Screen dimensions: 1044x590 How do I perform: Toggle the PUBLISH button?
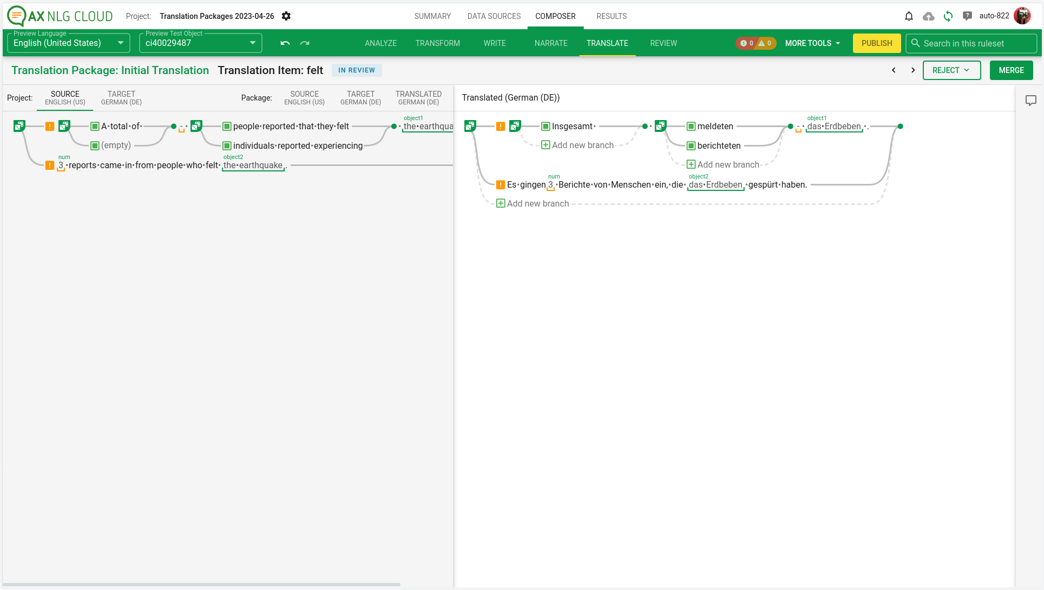877,43
